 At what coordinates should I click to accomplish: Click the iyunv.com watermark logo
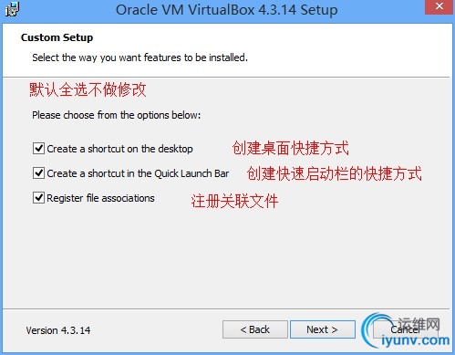405,331
